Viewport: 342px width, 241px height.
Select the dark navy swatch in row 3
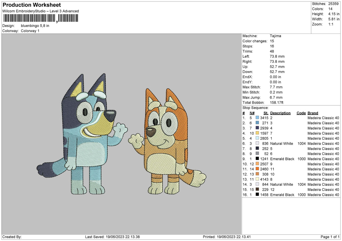[x=257, y=128]
